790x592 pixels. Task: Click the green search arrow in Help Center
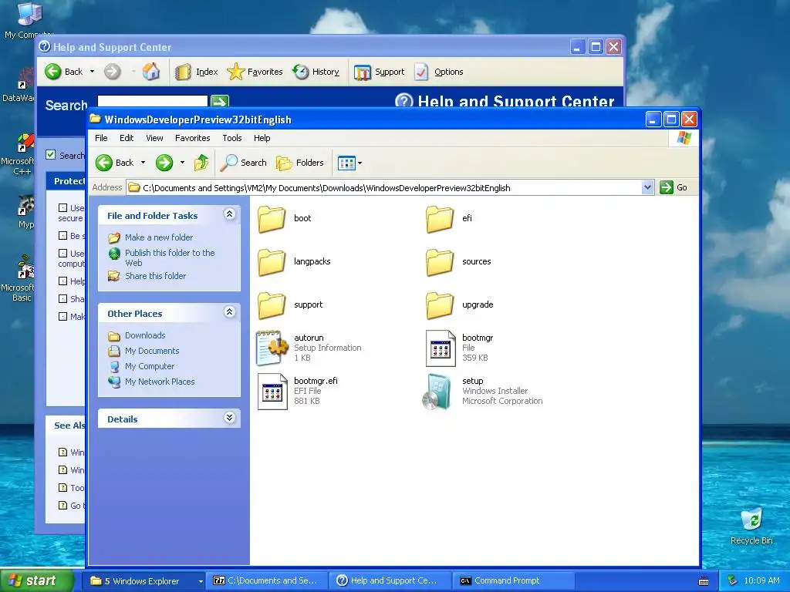(220, 101)
